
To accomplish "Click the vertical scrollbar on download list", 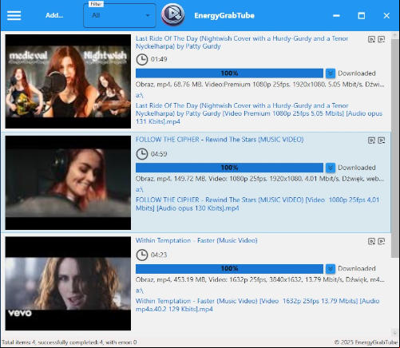I will tap(394, 148).
